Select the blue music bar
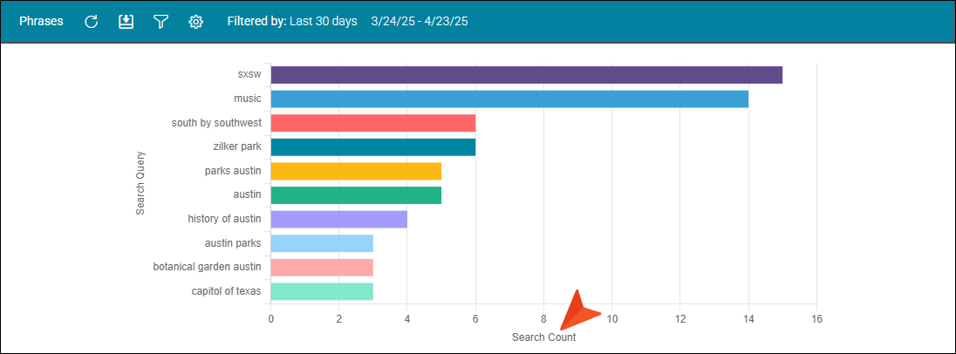This screenshot has height=354, width=956. click(509, 99)
